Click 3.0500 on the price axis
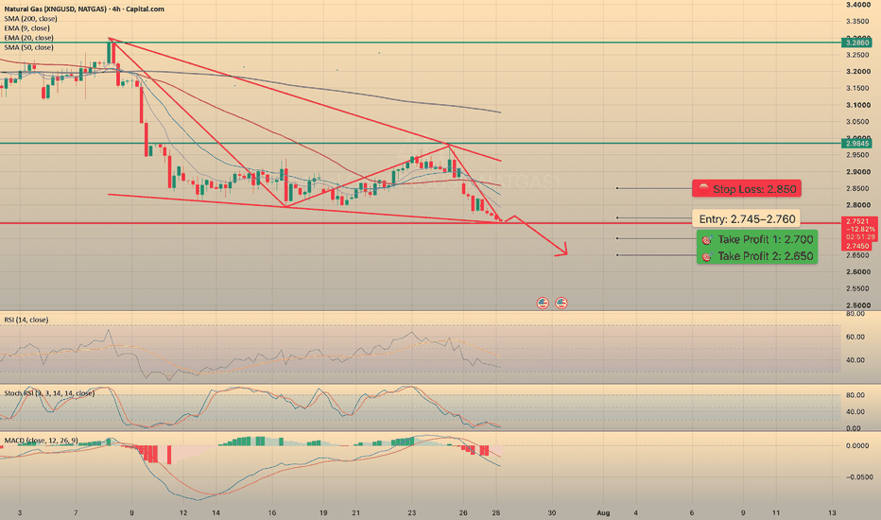The width and height of the screenshot is (881, 520). 858,121
